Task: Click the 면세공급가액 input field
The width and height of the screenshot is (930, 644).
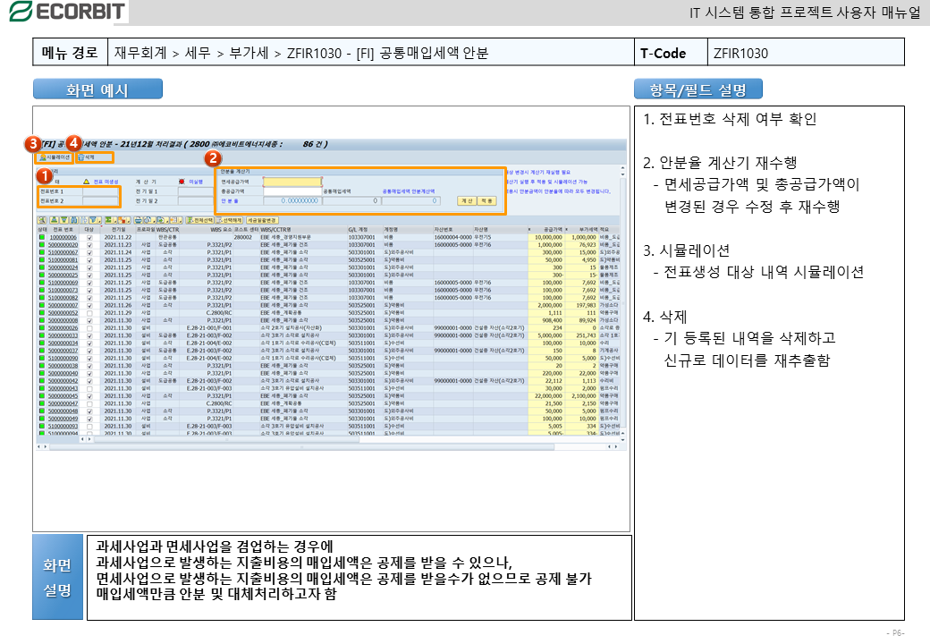Action: 291,181
